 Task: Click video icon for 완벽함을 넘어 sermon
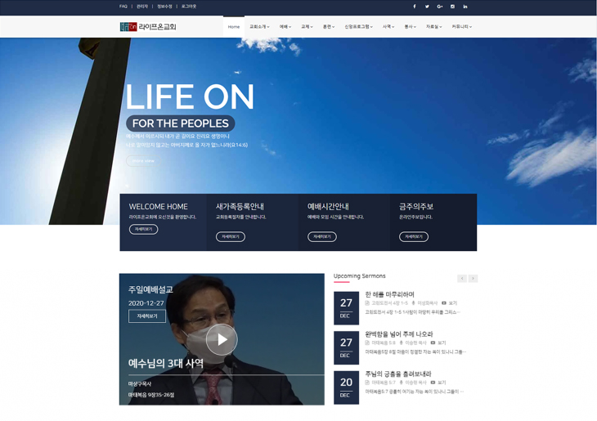click(x=433, y=343)
